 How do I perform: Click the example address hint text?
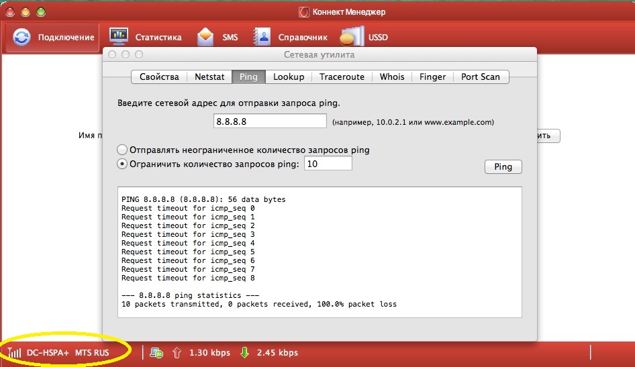pyautogui.click(x=413, y=122)
